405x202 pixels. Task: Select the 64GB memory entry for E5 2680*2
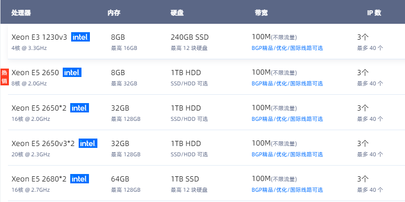click(120, 179)
